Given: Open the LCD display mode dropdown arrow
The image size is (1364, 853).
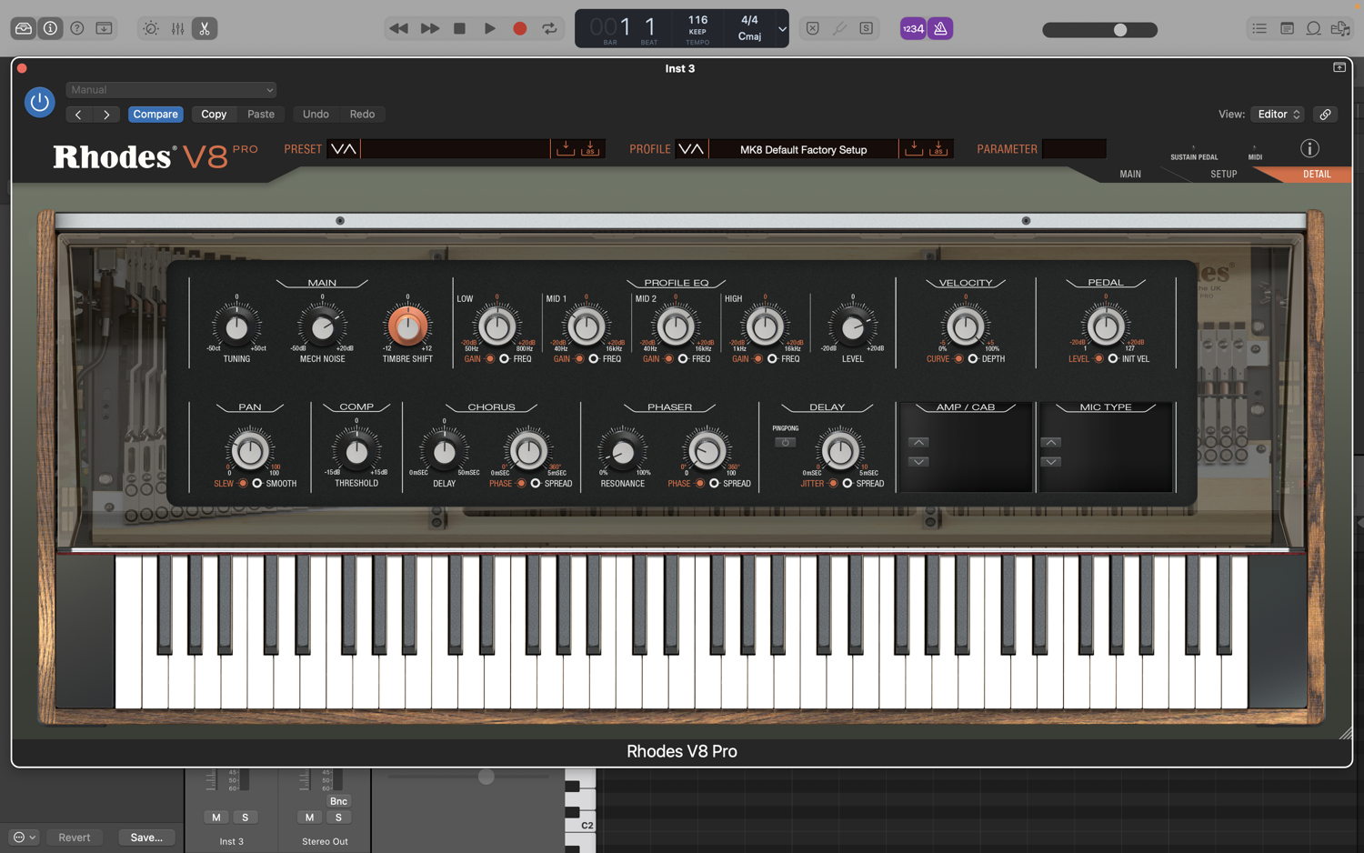Looking at the screenshot, I should coord(782,29).
